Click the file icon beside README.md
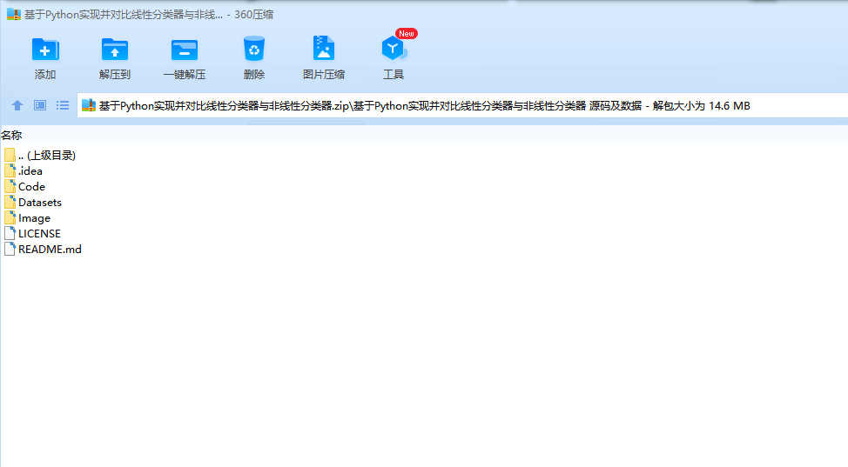Screen dimensions: 848x467 click(x=10, y=250)
